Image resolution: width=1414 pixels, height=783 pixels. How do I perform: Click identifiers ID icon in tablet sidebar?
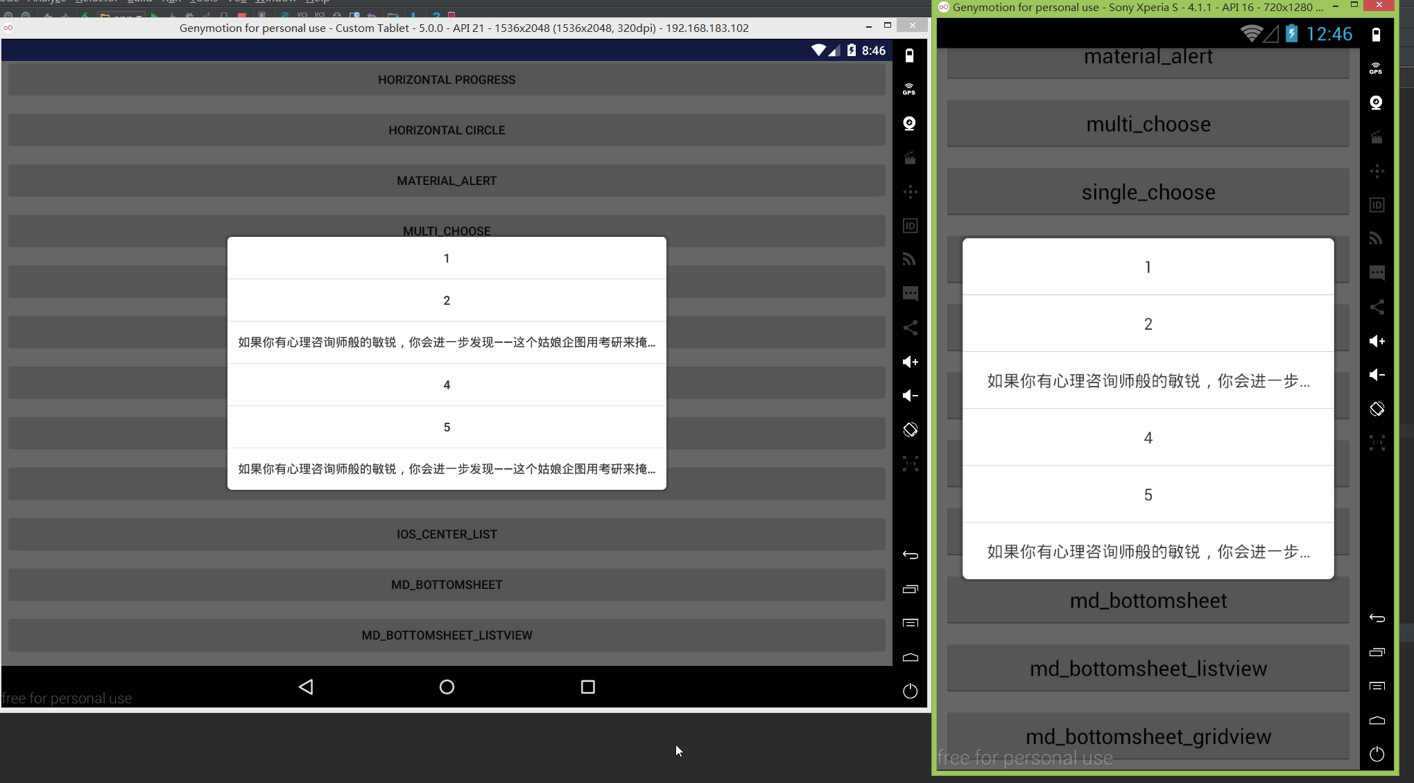[x=910, y=226]
